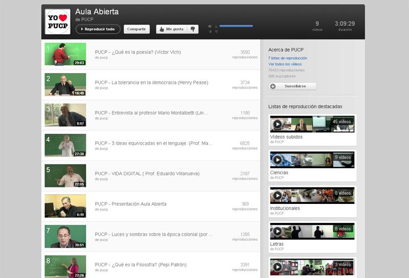Viewport: 409px width, 278px height.
Task: Open the 'Vídeos subidos' playlist title
Action: (x=286, y=137)
